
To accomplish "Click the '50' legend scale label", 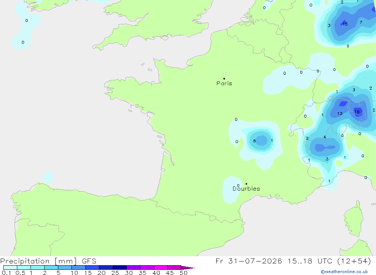I will click(x=183, y=273).
